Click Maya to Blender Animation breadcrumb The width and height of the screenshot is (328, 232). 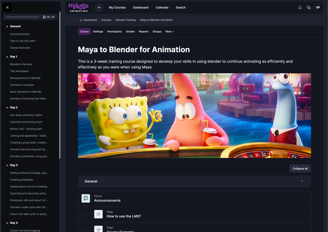pyautogui.click(x=156, y=20)
